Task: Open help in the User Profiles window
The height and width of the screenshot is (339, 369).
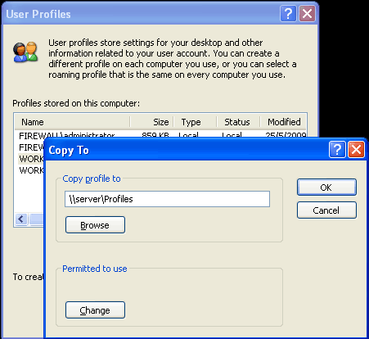Action: [288, 13]
